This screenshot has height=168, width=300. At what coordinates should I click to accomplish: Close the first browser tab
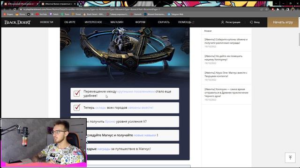(37, 4)
